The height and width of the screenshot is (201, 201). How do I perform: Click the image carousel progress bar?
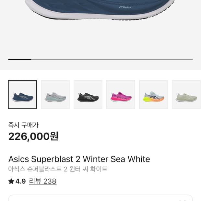point(100,60)
